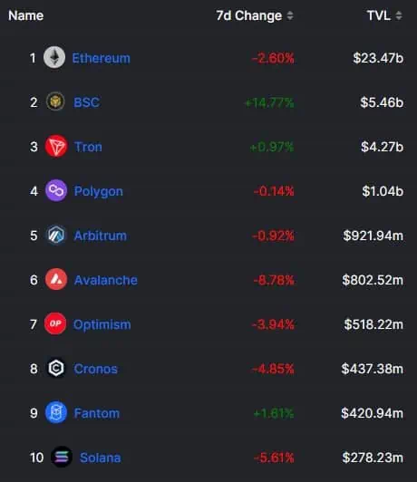Click the BSC chain logo

click(55, 101)
